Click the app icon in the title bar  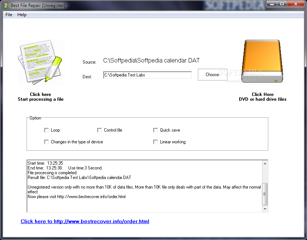click(x=6, y=6)
